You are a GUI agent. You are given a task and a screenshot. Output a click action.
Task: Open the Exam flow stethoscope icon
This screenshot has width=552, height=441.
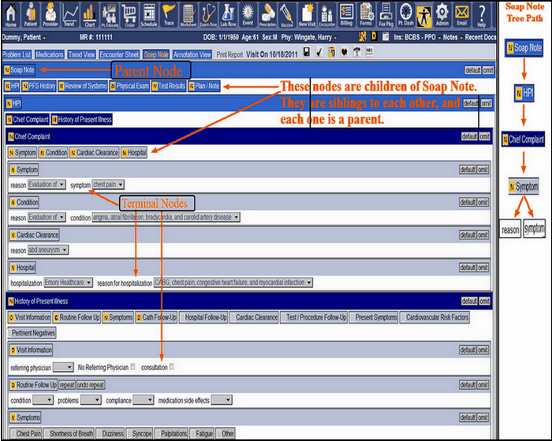(208, 14)
